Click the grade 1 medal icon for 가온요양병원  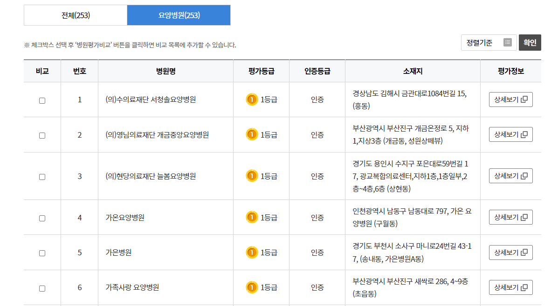coord(252,217)
